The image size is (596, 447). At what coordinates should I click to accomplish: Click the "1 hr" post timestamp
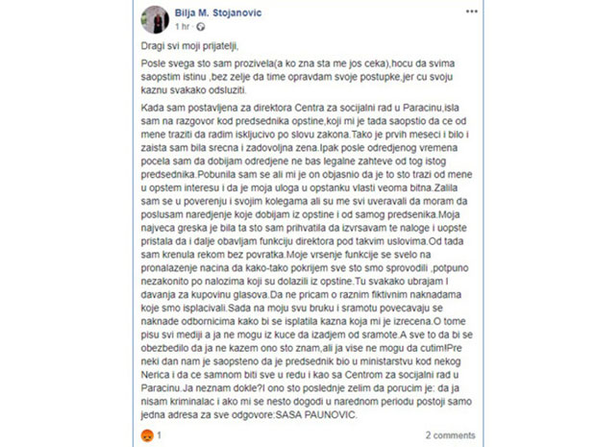point(182,27)
